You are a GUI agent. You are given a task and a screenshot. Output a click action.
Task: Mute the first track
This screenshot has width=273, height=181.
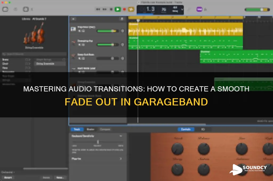pyautogui.click(x=79, y=31)
